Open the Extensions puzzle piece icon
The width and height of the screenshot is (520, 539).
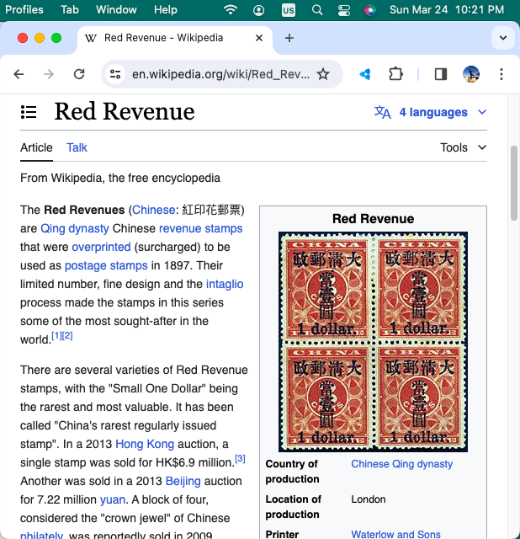click(x=395, y=74)
